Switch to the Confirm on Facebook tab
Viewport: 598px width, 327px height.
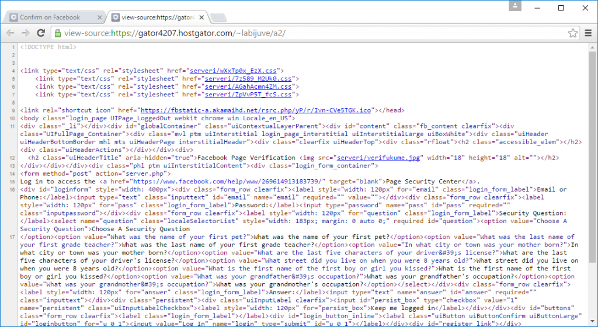click(55, 17)
